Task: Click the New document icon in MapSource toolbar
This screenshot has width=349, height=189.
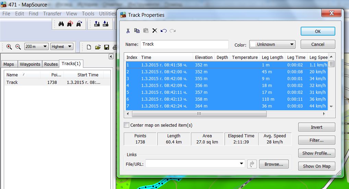Action: tap(89, 47)
